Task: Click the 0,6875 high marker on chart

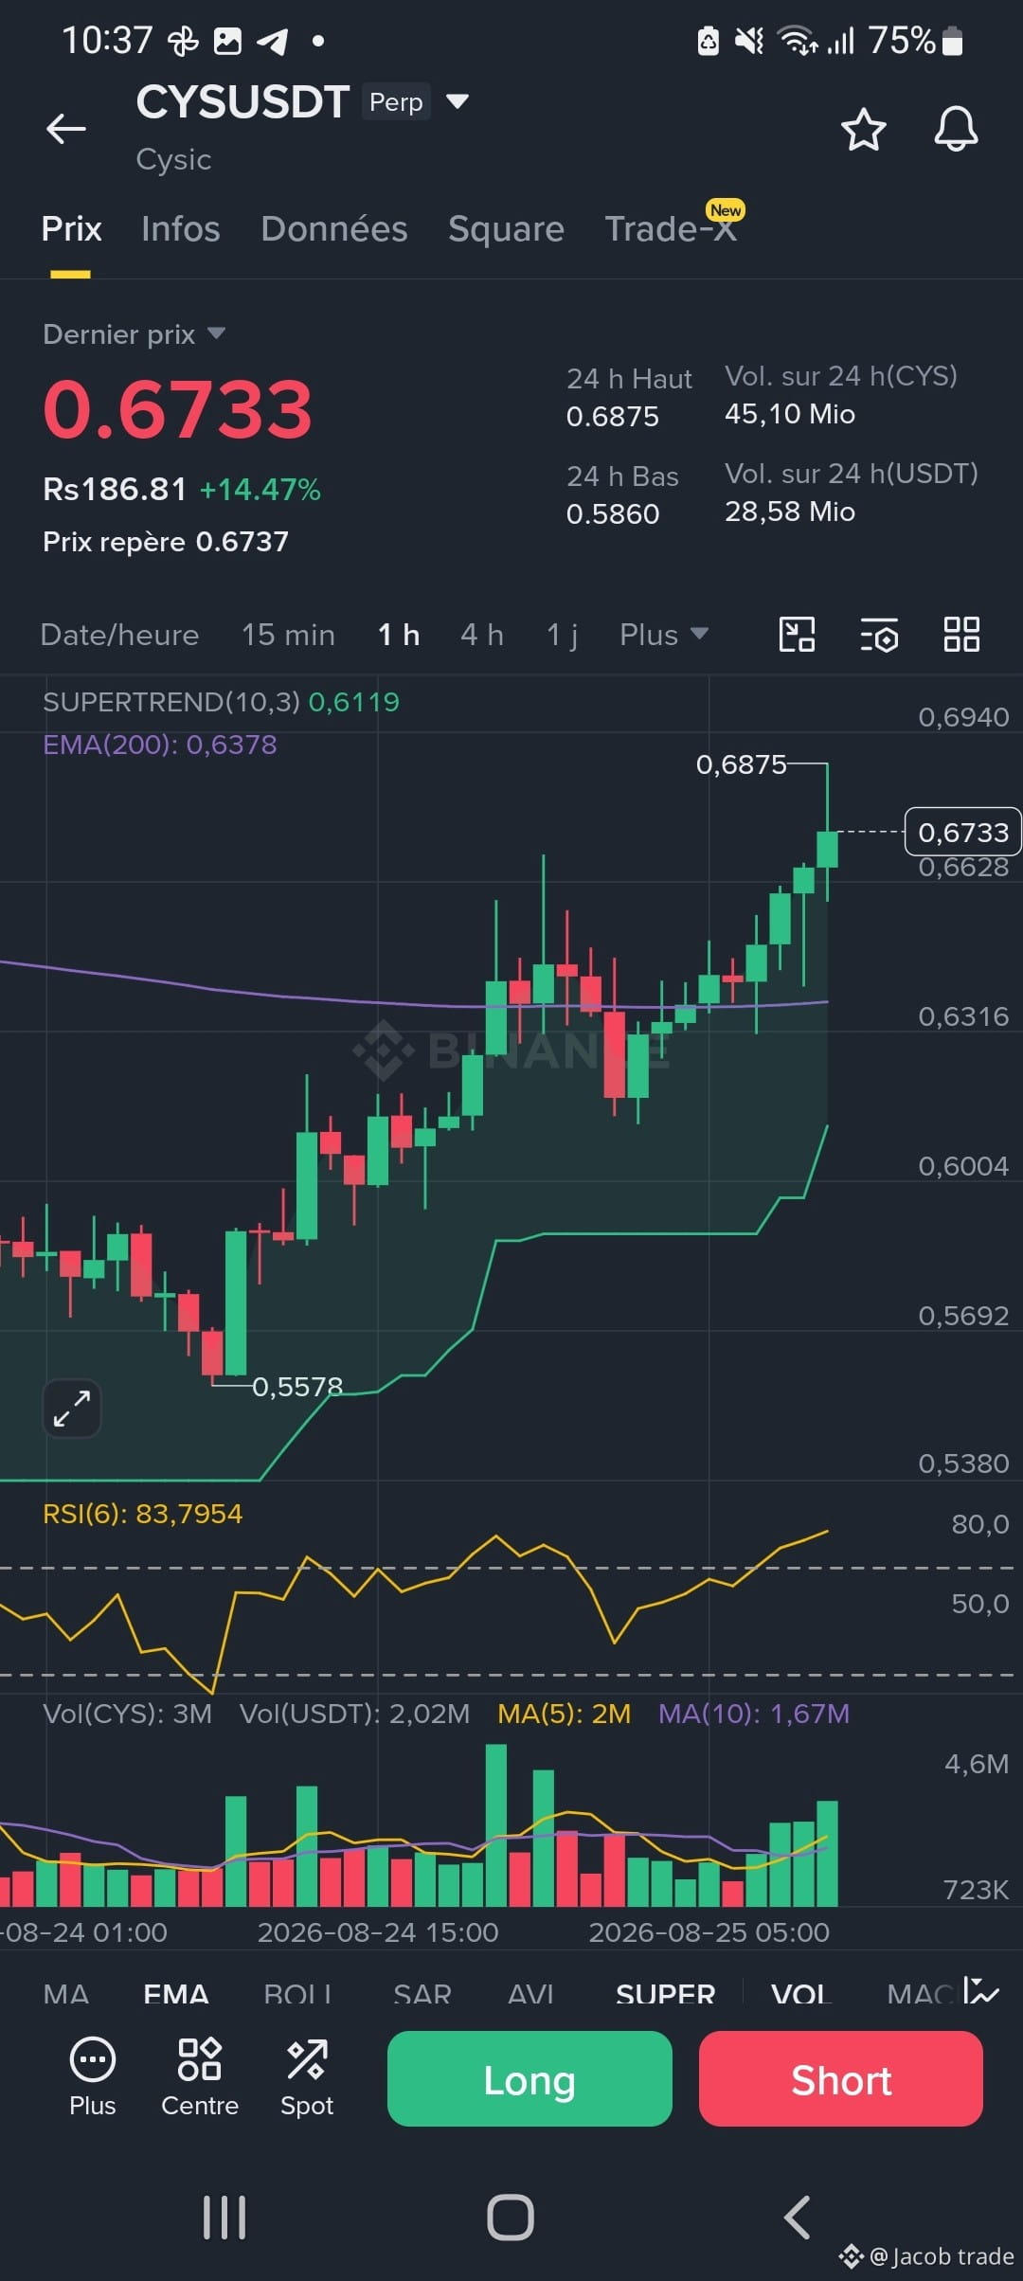Action: [741, 764]
